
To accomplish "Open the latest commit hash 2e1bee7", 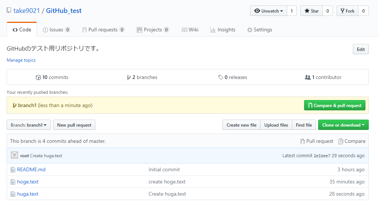I will coord(322,156).
